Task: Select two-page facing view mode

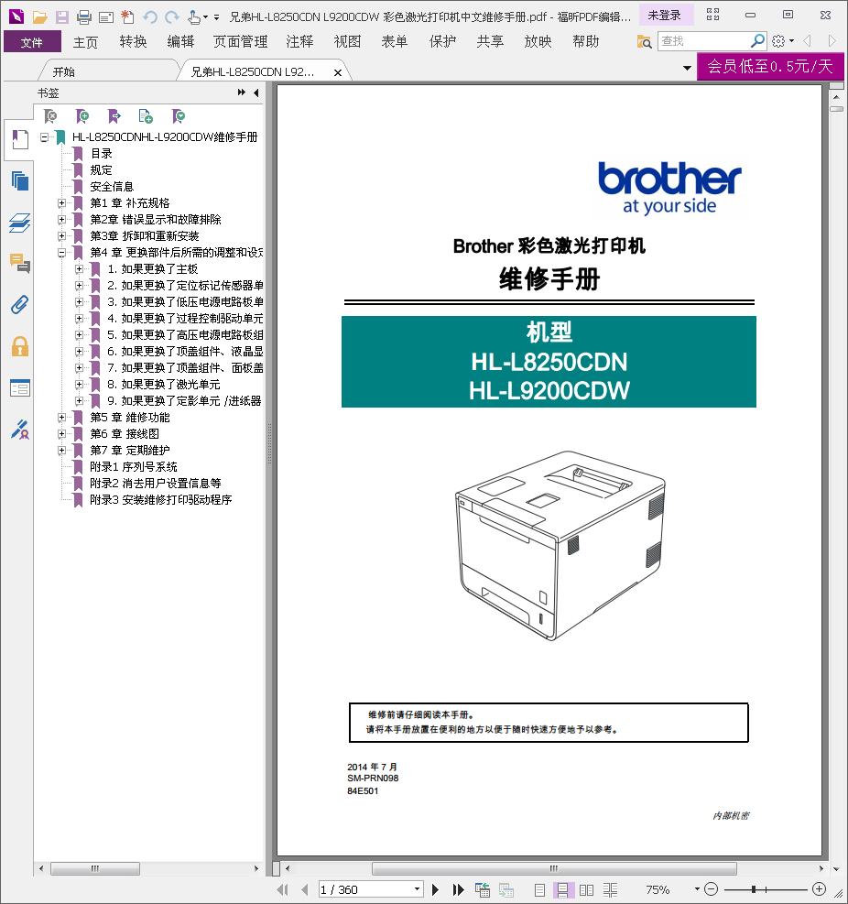Action: pyautogui.click(x=586, y=890)
